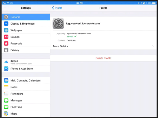Image resolution: width=158 pixels, height=118 pixels.
Task: Tap the iTunes & App Store icon
Action: [6, 69]
